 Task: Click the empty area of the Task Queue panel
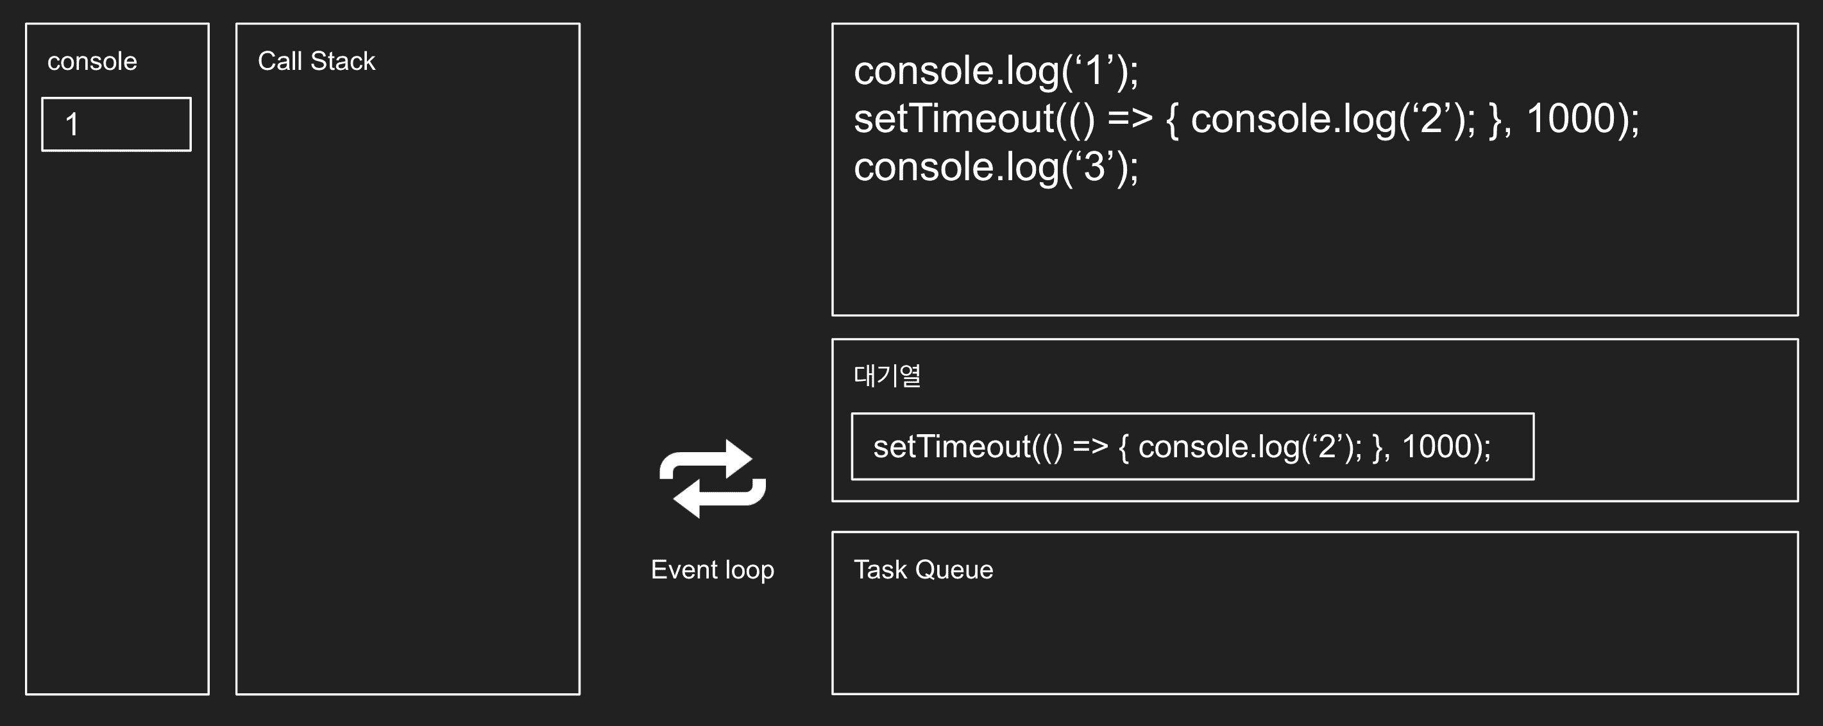coord(1315,637)
